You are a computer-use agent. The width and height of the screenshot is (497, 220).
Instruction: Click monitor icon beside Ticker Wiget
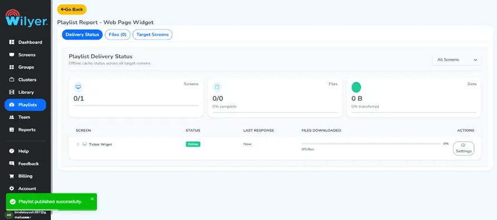click(x=85, y=144)
